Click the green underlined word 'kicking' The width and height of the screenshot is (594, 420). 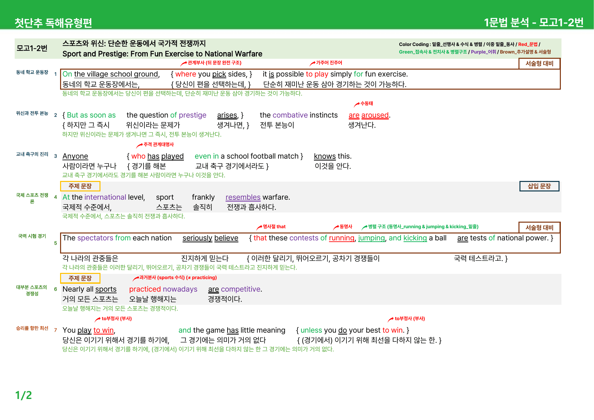click(x=415, y=238)
